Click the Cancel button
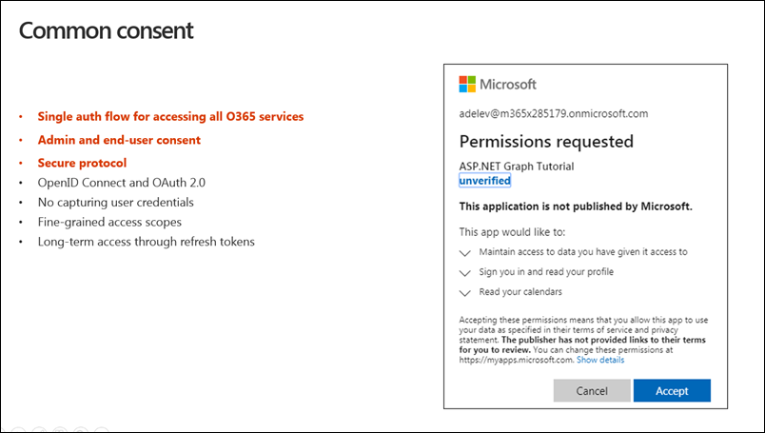The width and height of the screenshot is (765, 433). pyautogui.click(x=592, y=390)
